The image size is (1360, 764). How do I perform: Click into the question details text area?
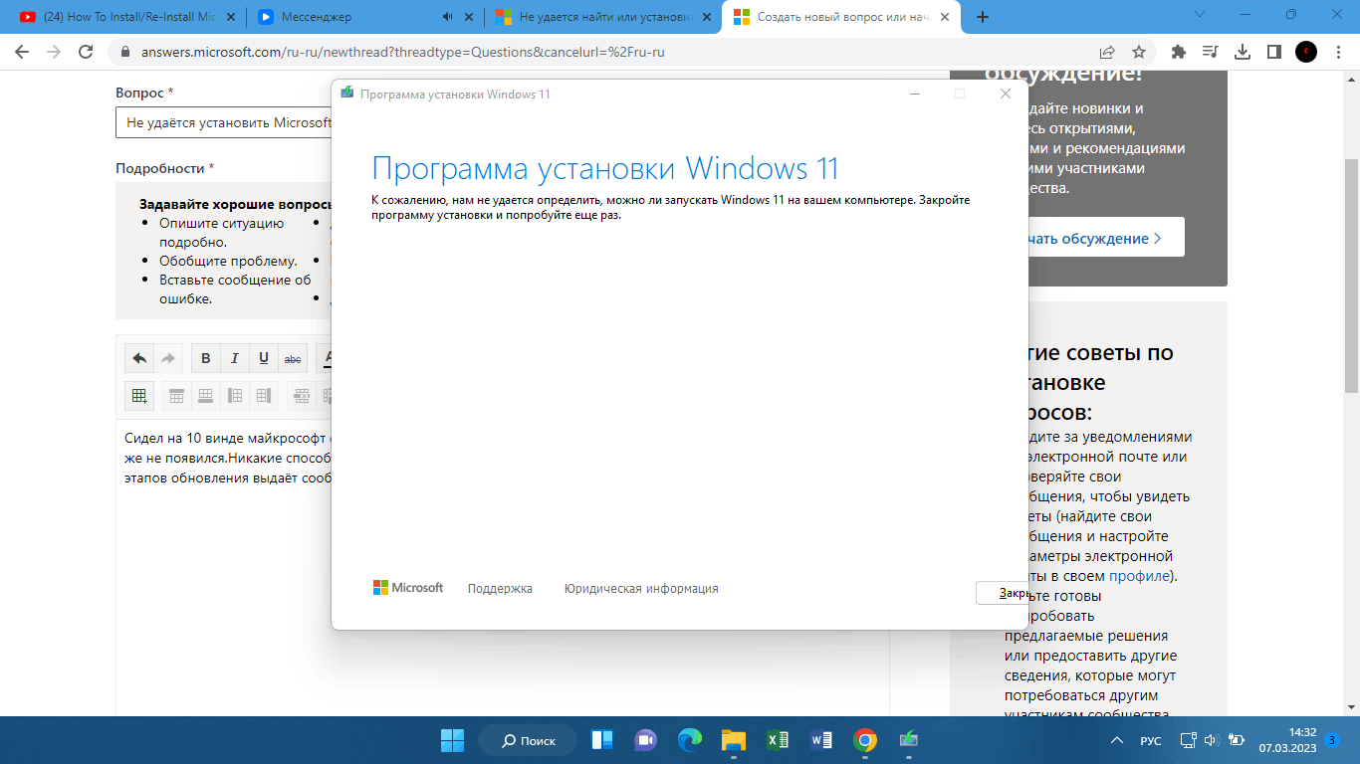(x=223, y=567)
